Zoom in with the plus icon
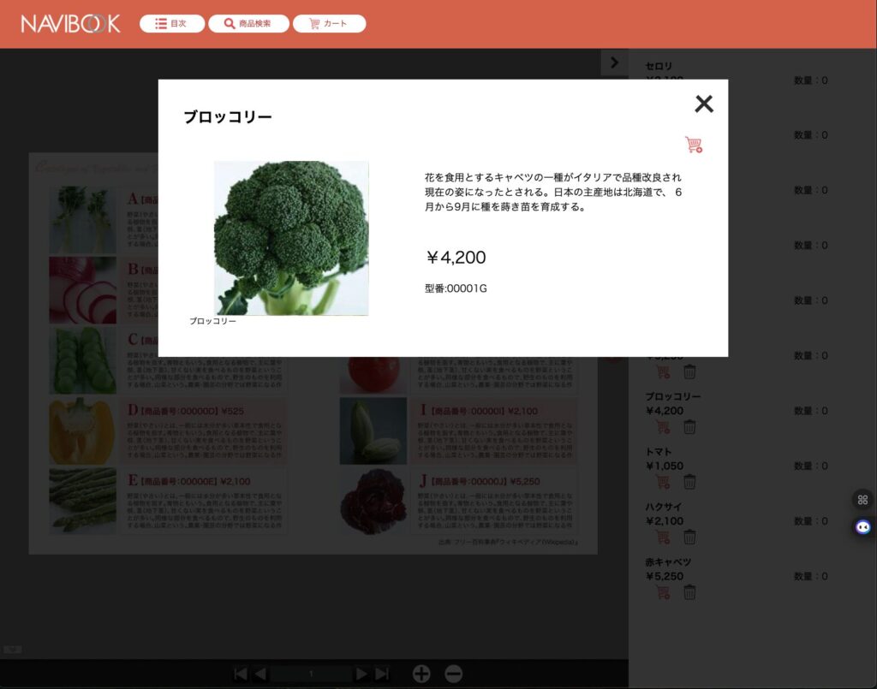Screen dimensions: 877x689 [421, 674]
